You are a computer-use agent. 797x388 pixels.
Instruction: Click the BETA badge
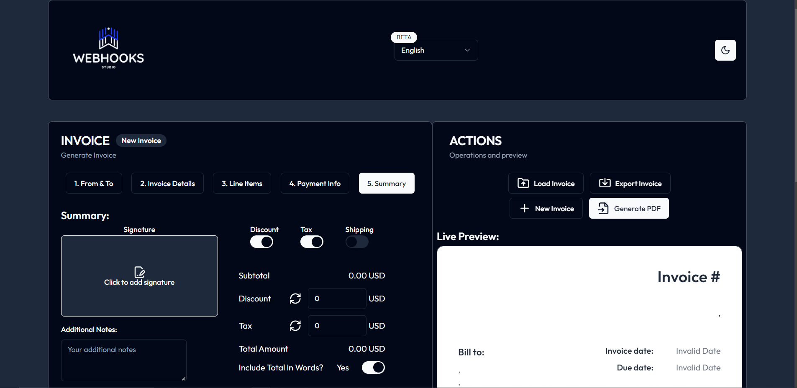[x=404, y=37]
